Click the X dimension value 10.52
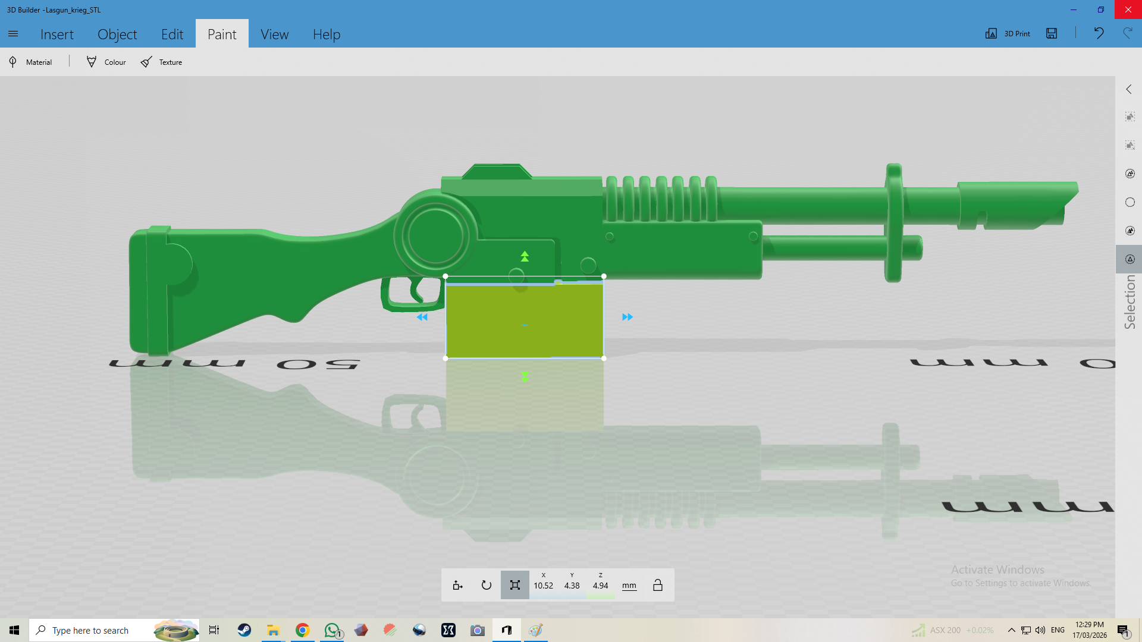Viewport: 1142px width, 642px height. pyautogui.click(x=543, y=586)
